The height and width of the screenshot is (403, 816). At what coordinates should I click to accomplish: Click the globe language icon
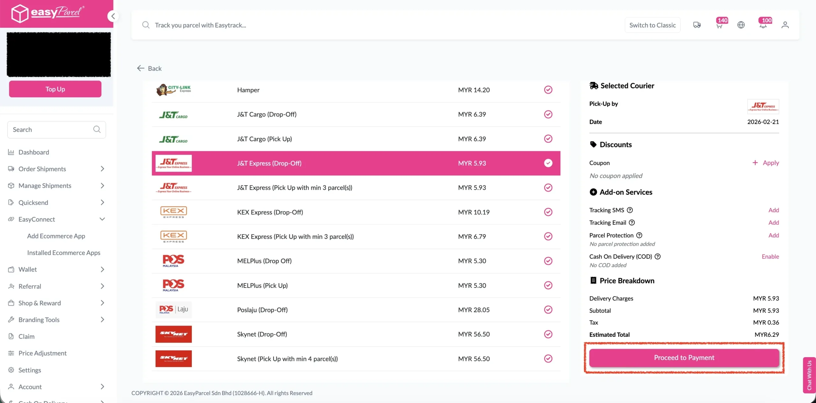coord(741,25)
